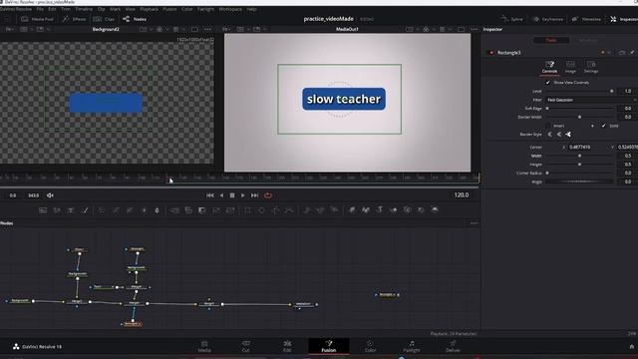Go to first frame
Screen dimensions: 638x359
(x=210, y=195)
